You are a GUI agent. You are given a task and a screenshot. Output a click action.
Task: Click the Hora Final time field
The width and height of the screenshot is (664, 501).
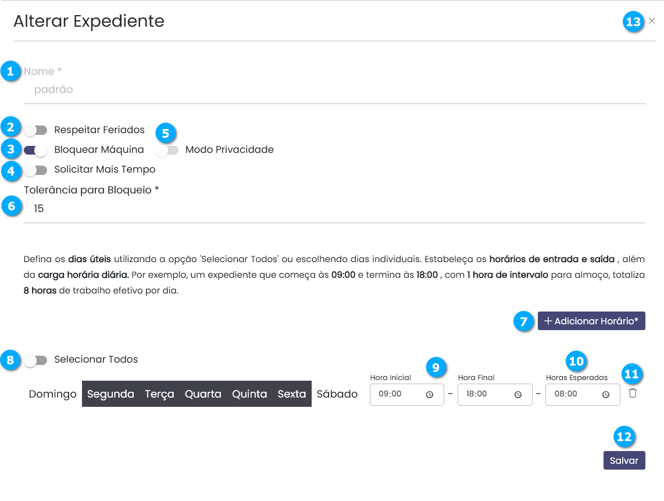tap(485, 394)
